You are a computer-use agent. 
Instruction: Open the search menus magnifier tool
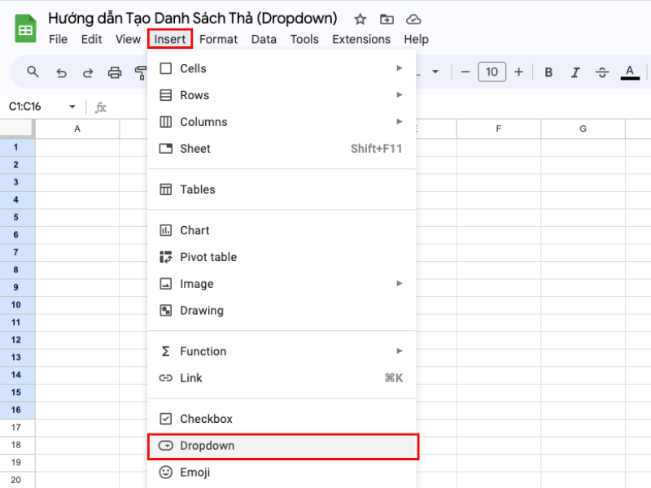[x=33, y=72]
